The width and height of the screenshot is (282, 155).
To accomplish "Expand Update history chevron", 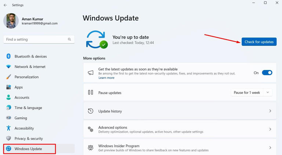I will click(x=270, y=111).
